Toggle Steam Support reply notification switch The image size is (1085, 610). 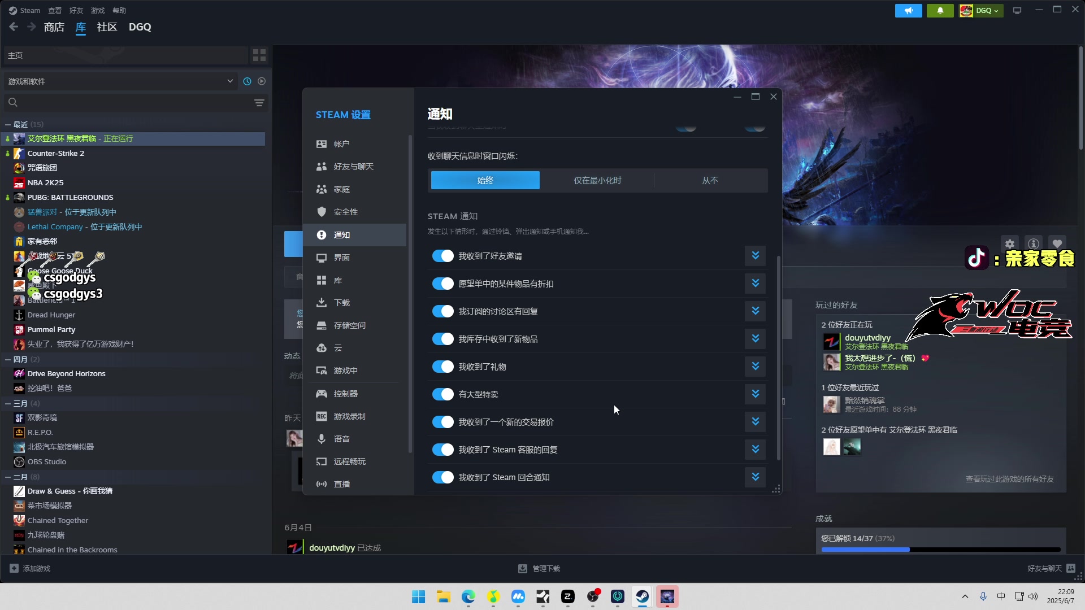[x=443, y=450]
